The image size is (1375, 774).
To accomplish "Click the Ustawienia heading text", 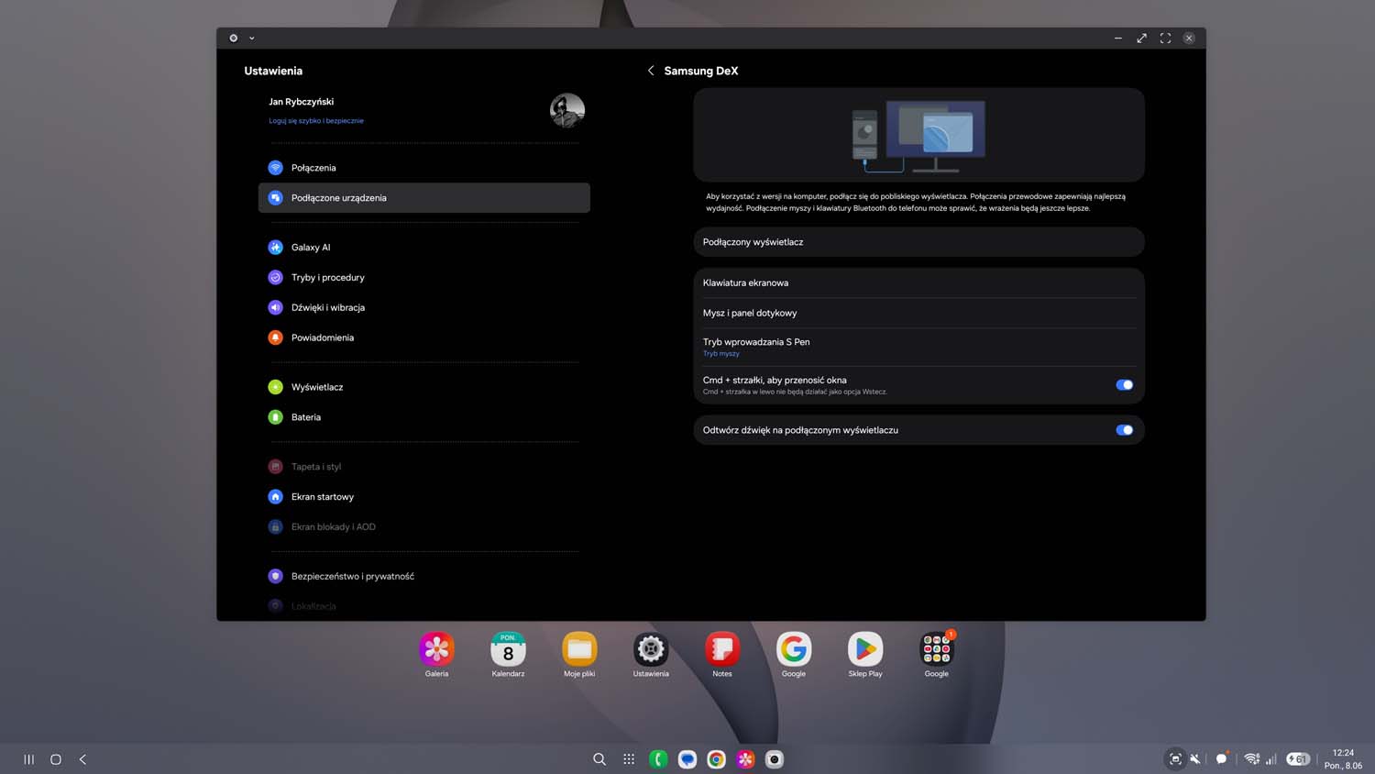I will click(273, 71).
